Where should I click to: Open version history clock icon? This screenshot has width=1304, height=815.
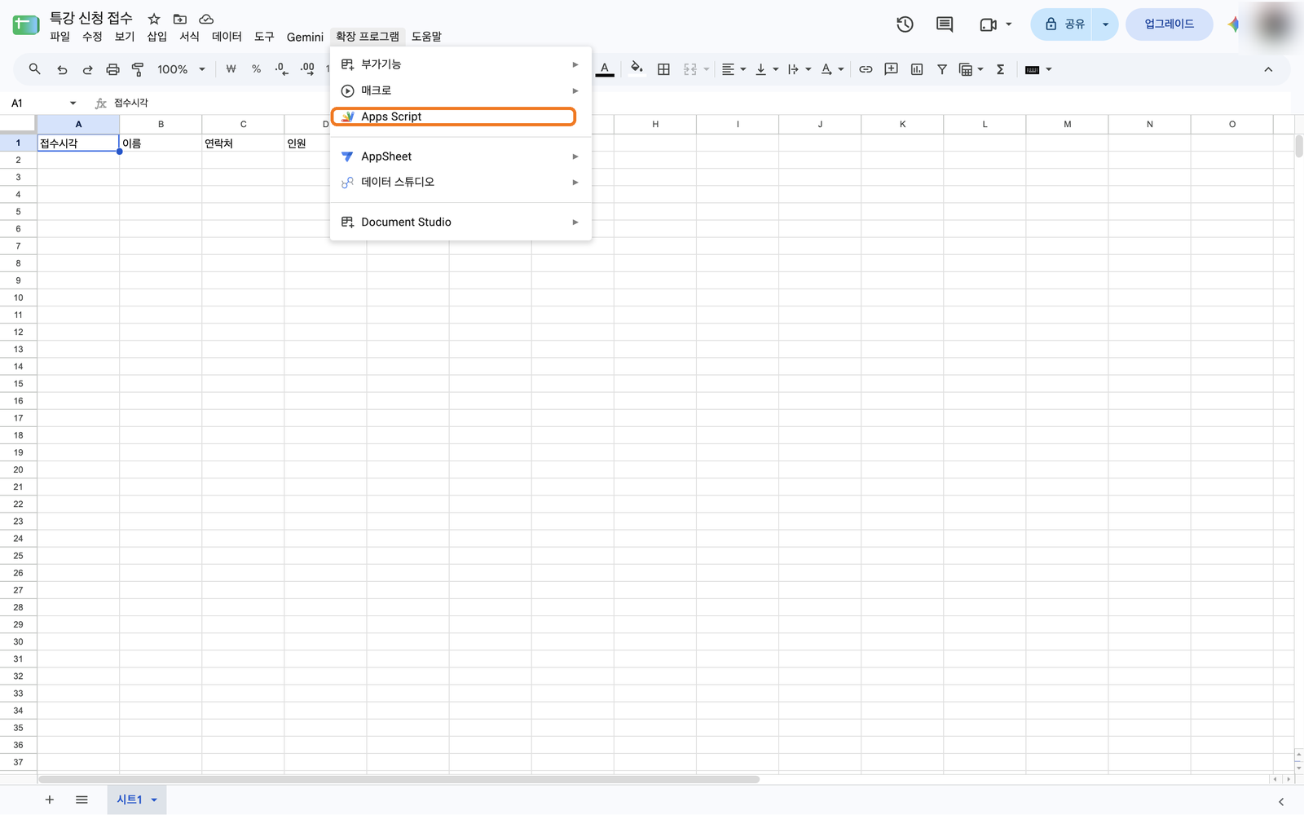tap(905, 24)
